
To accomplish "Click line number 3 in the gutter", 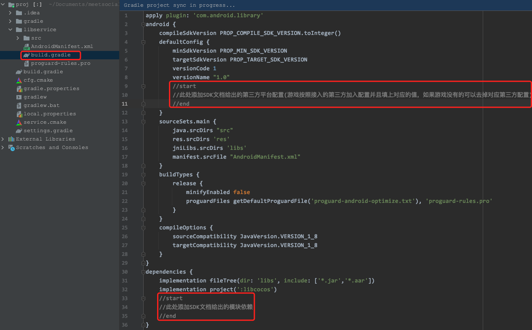I will [126, 33].
